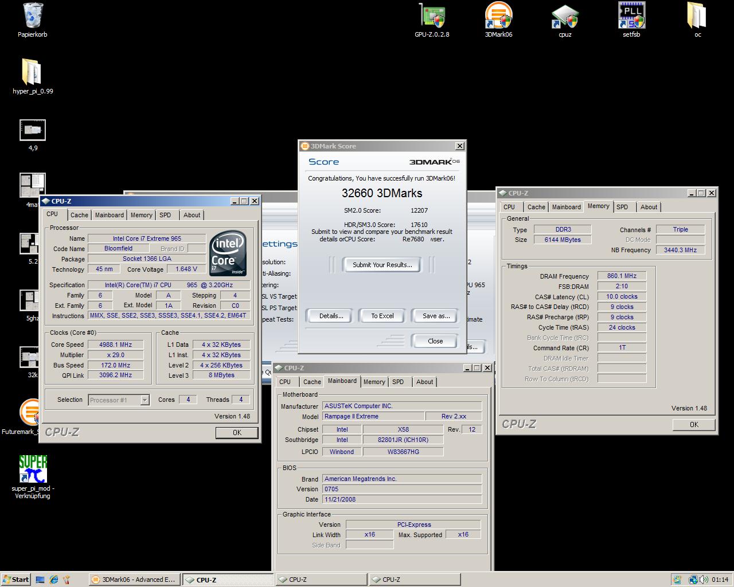The width and height of the screenshot is (734, 587).
Task: Launch the cpuz desktop shortcut
Action: pos(565,17)
